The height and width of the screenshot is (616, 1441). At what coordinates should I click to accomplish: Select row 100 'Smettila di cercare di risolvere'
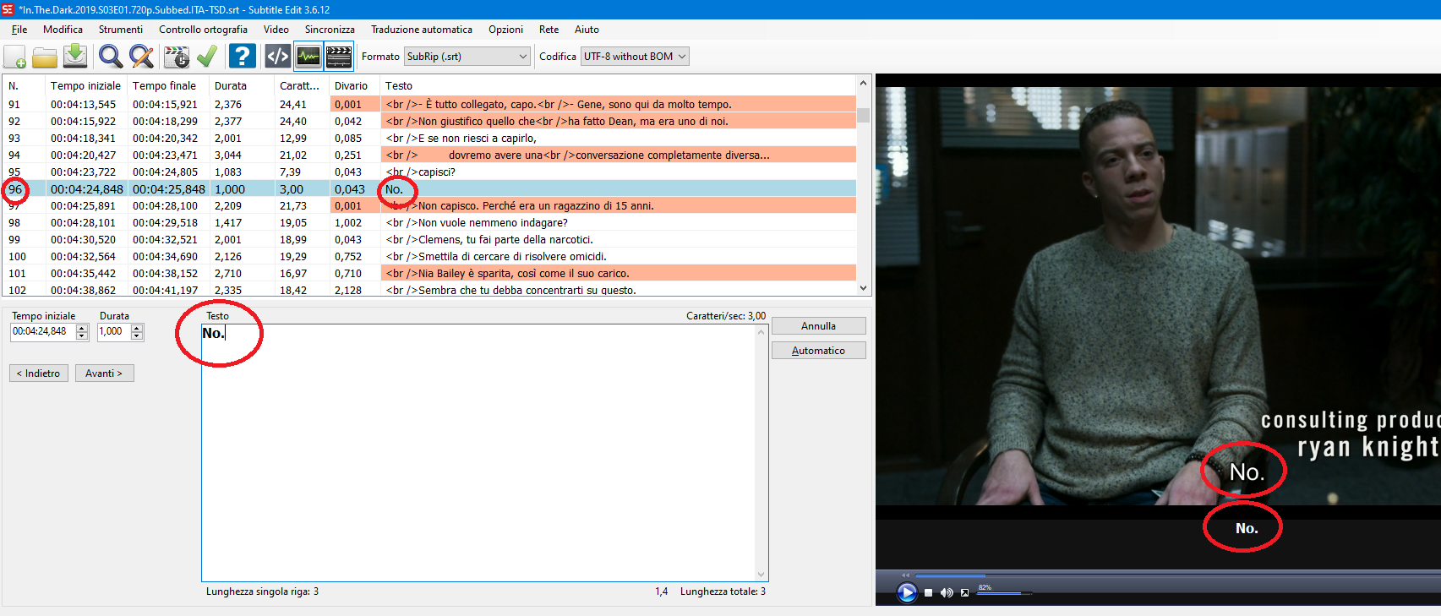(x=429, y=257)
